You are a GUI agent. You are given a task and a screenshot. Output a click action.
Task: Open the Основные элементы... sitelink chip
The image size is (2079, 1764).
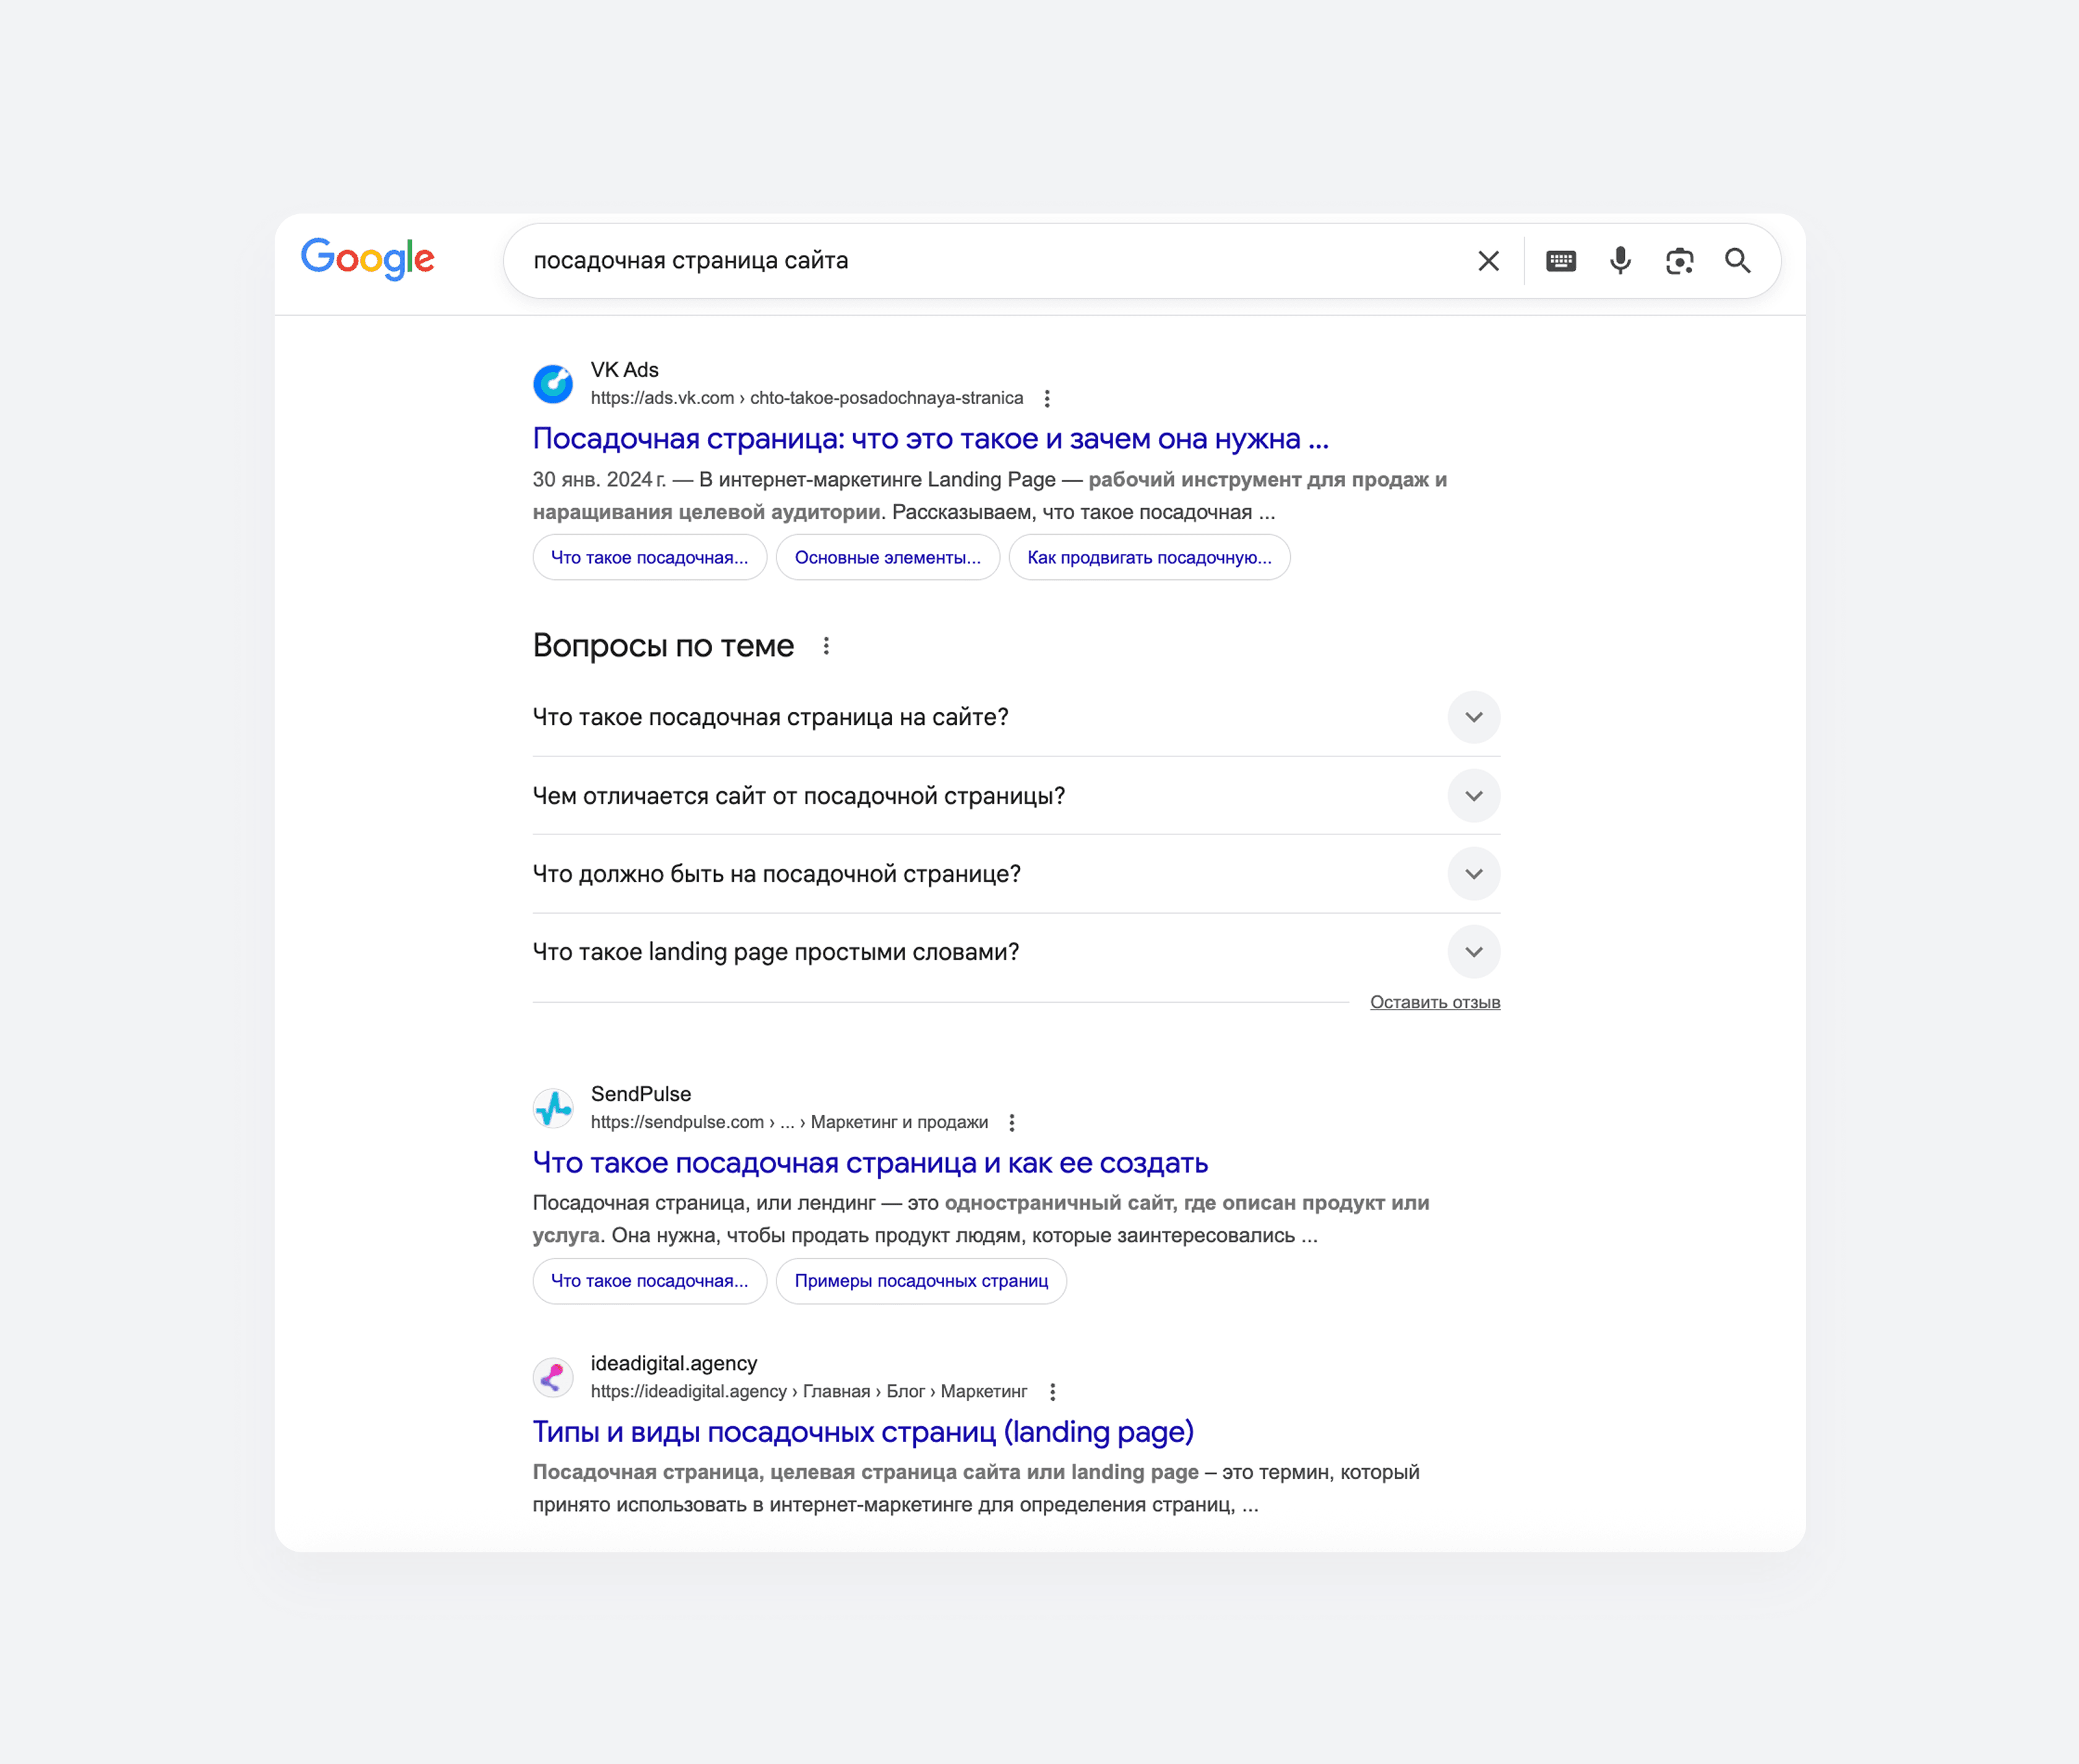click(887, 557)
